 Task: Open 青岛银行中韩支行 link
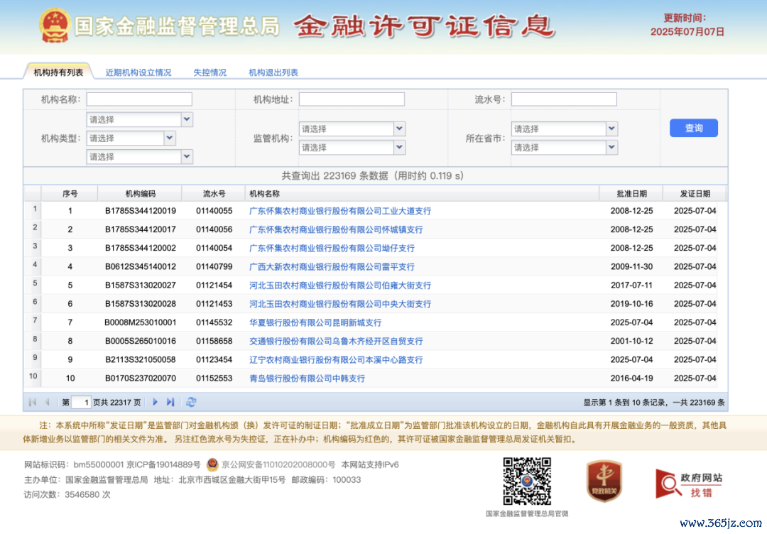(x=308, y=378)
